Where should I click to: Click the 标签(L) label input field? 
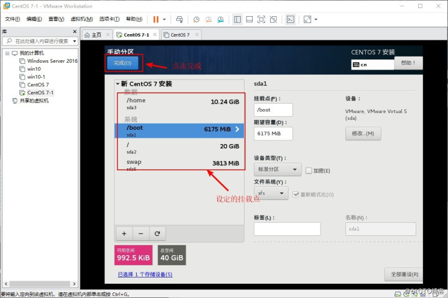pos(287,229)
